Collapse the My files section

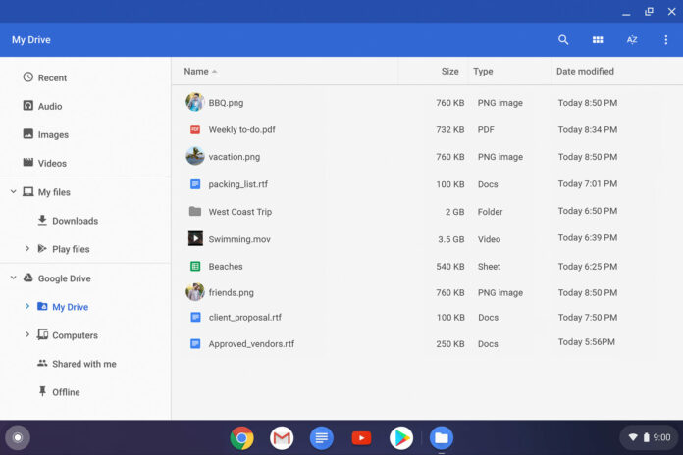click(13, 192)
